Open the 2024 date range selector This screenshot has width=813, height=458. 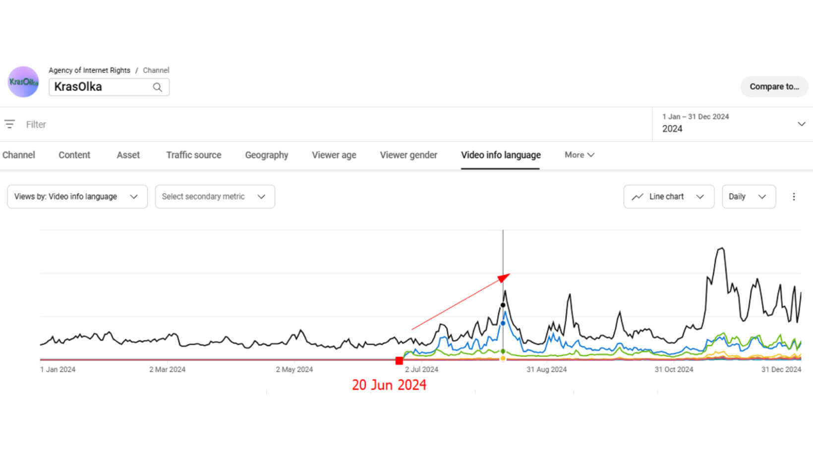tap(732, 123)
